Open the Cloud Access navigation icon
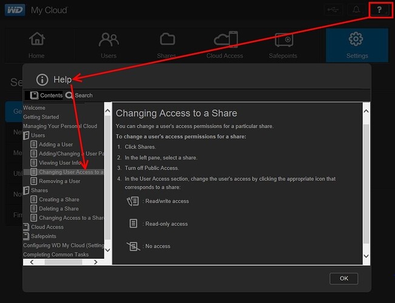Viewport: 395px width, 303px height. tap(226, 39)
